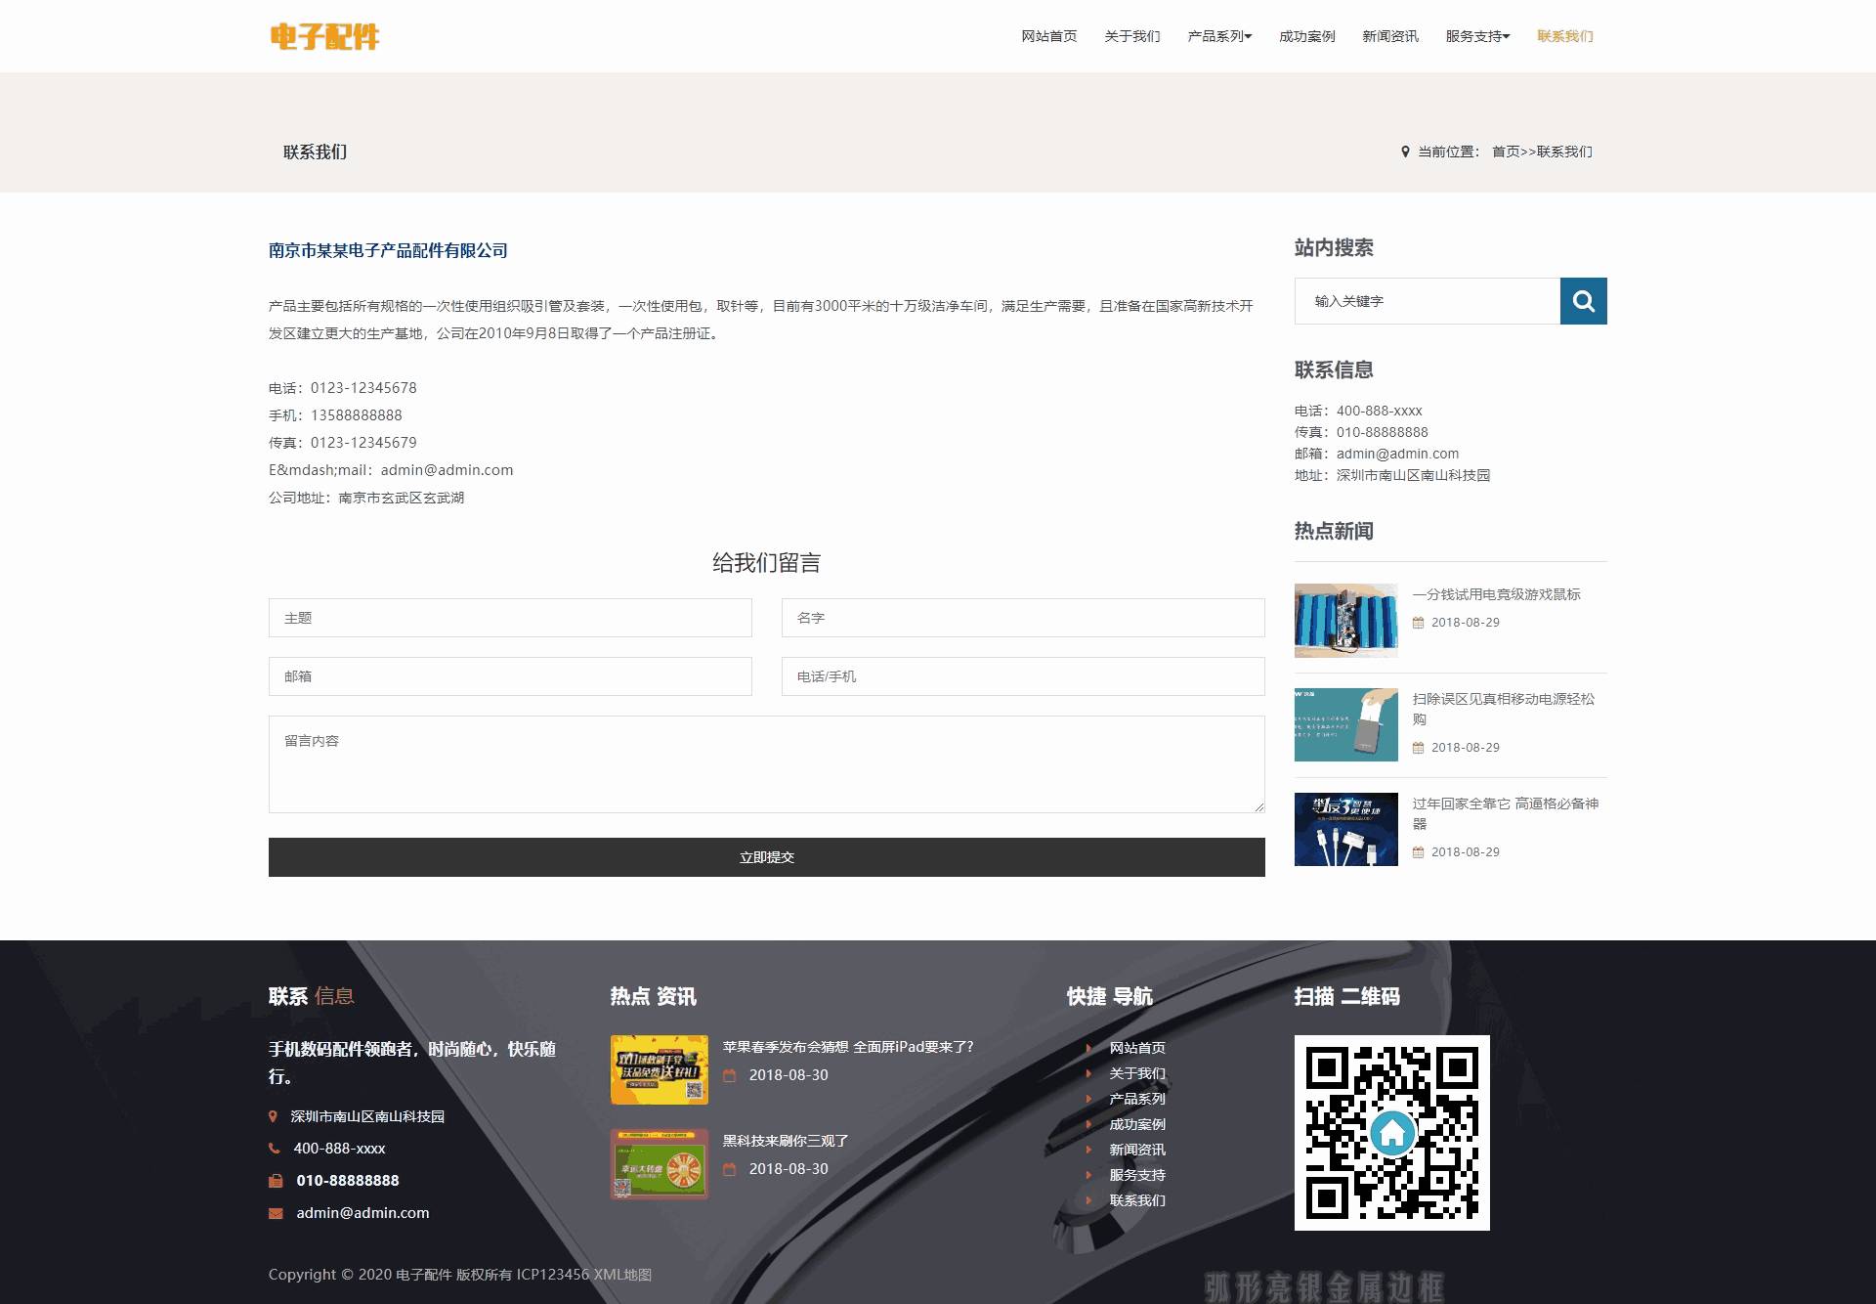The width and height of the screenshot is (1876, 1304).
Task: Expand the 服务支持 dropdown menu
Action: pos(1477,36)
